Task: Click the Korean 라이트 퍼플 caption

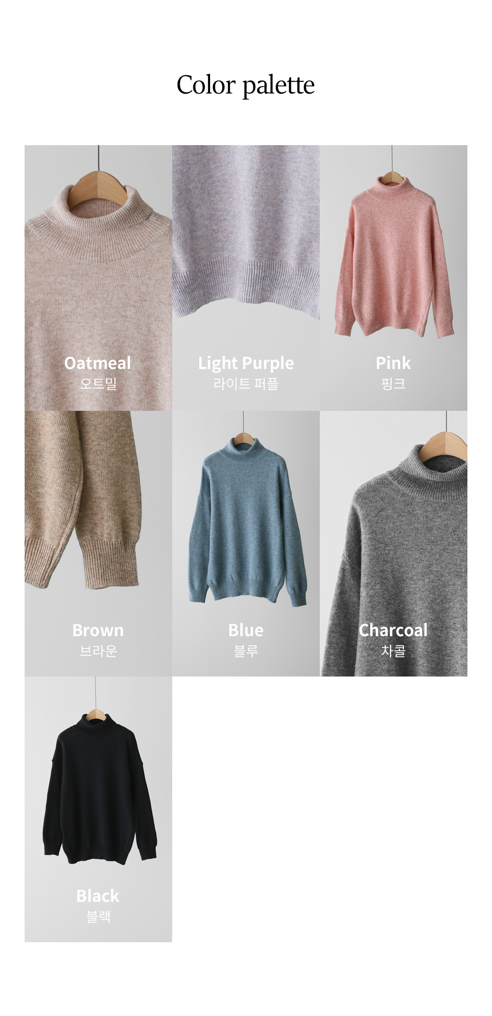Action: [x=246, y=384]
